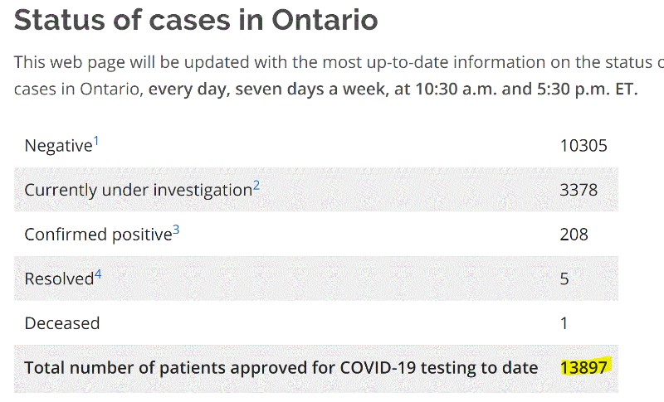The height and width of the screenshot is (402, 664).
Task: Select the Currently under investigation label
Action: [139, 190]
